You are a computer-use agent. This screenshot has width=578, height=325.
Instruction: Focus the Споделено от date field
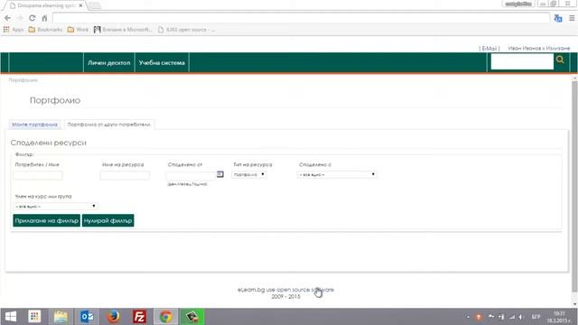pyautogui.click(x=191, y=175)
